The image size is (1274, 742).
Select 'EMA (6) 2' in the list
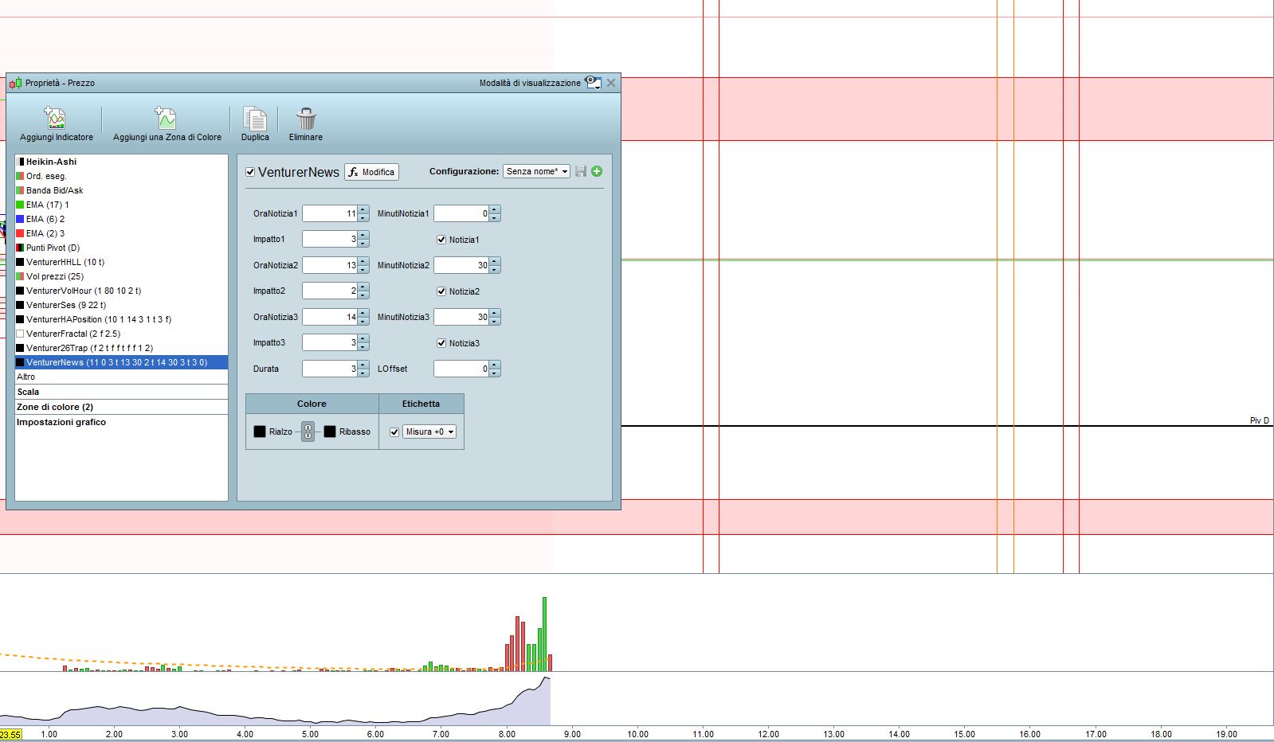[x=121, y=219]
